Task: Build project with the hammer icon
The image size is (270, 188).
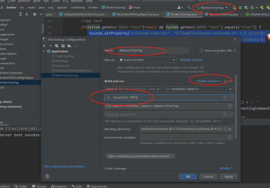Action: pyautogui.click(x=189, y=7)
